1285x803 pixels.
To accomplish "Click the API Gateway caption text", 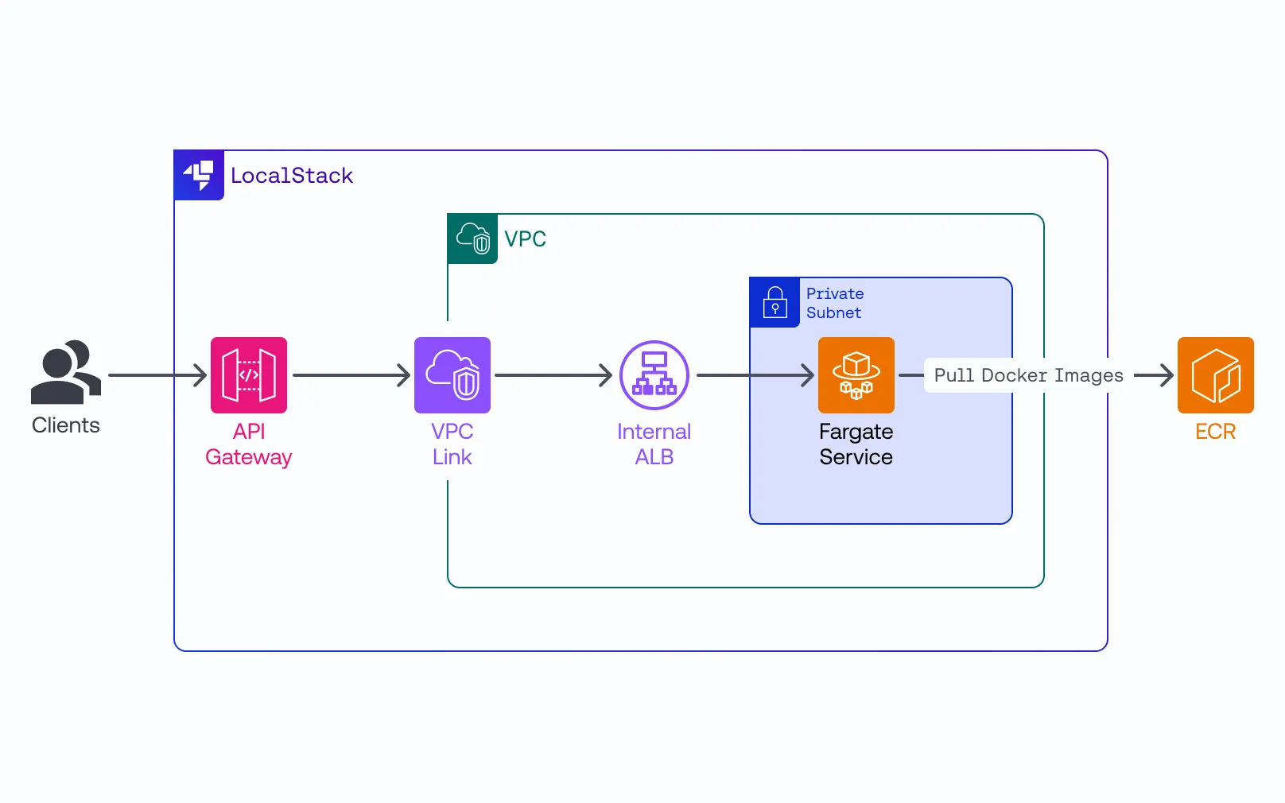I will [x=248, y=444].
